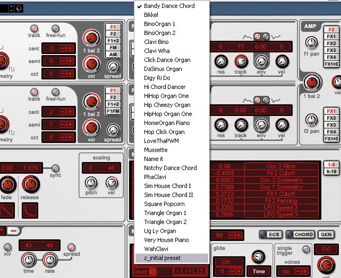
Task: Select F1FM routing for oscillator 2
Action: click(113, 111)
